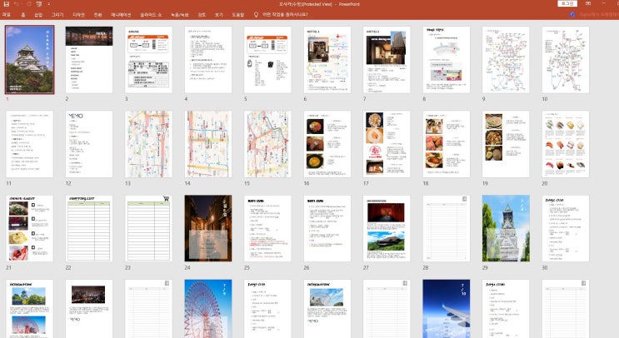
Task: Start the slide show from the beginning via the toolbar icon
Action: pos(39,4)
